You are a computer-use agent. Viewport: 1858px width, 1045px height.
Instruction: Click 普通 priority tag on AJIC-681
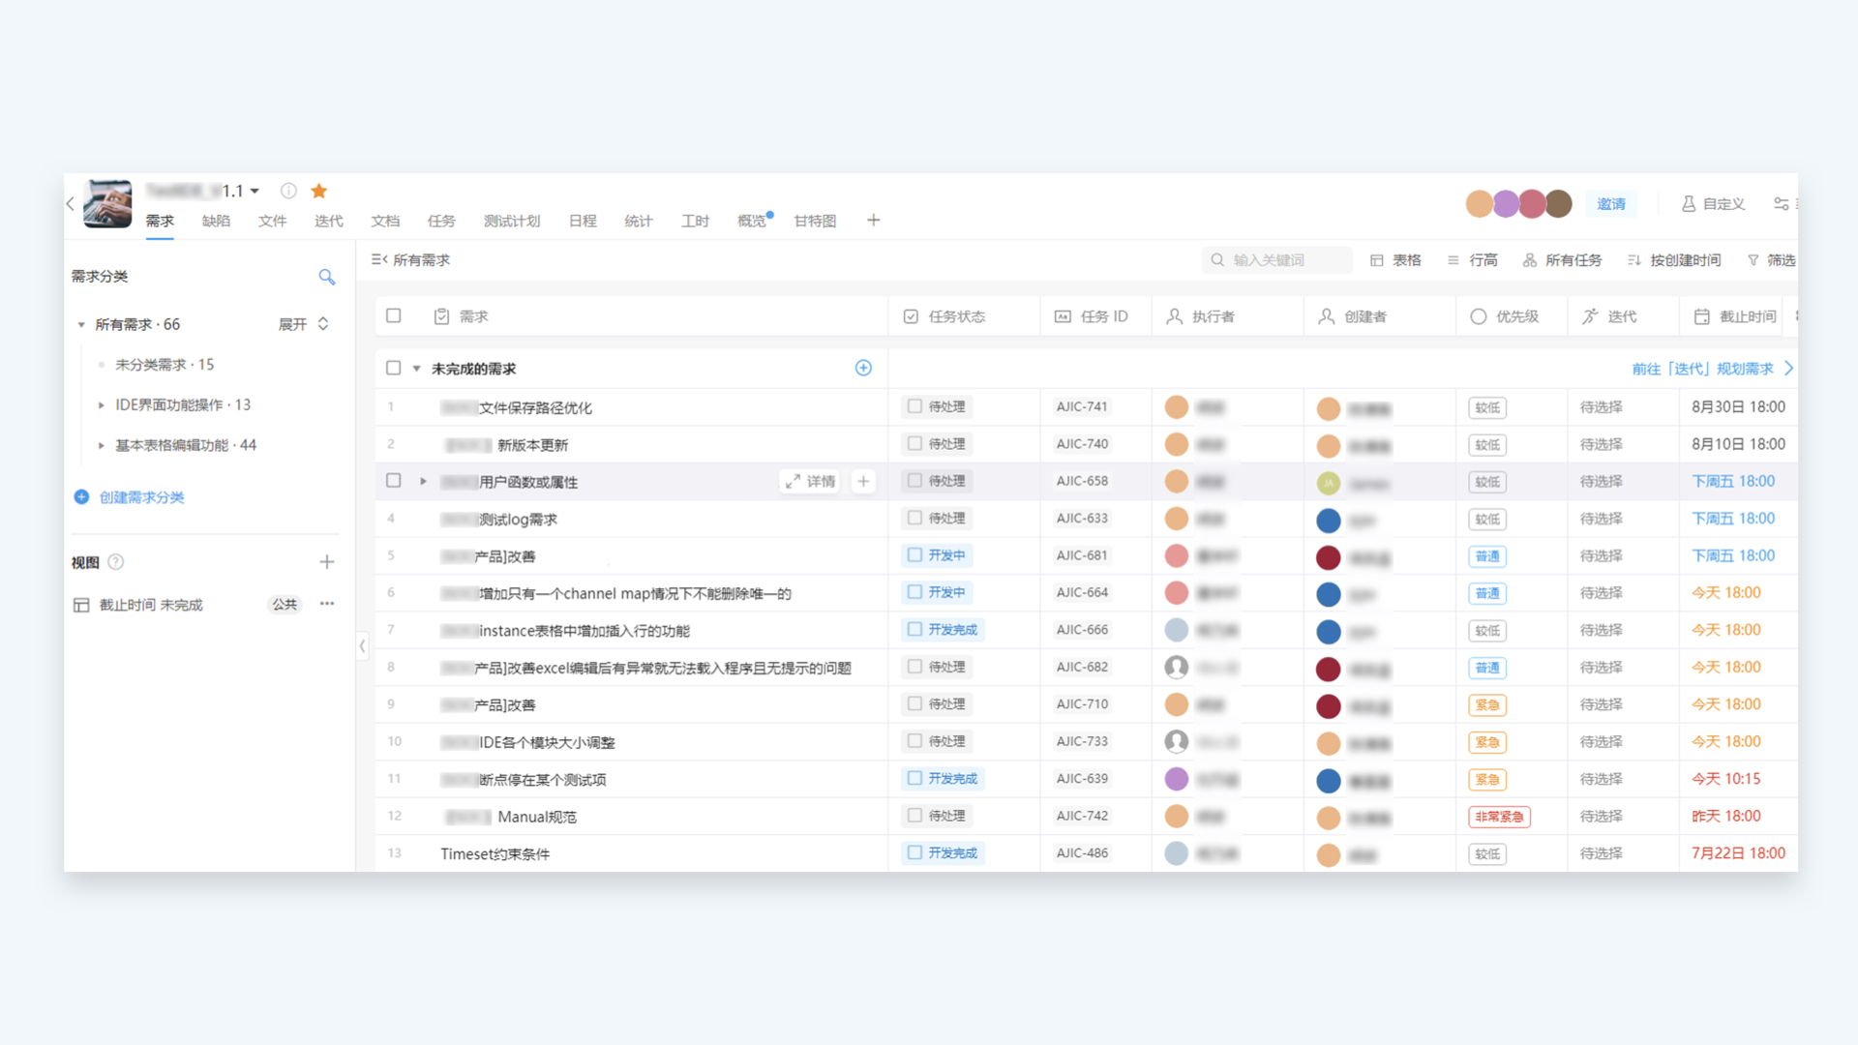click(x=1487, y=556)
